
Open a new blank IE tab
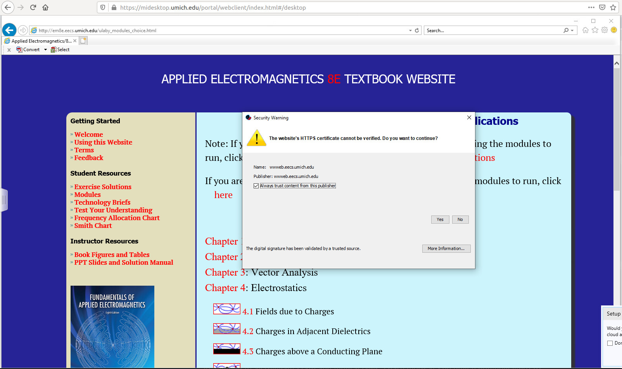(83, 41)
